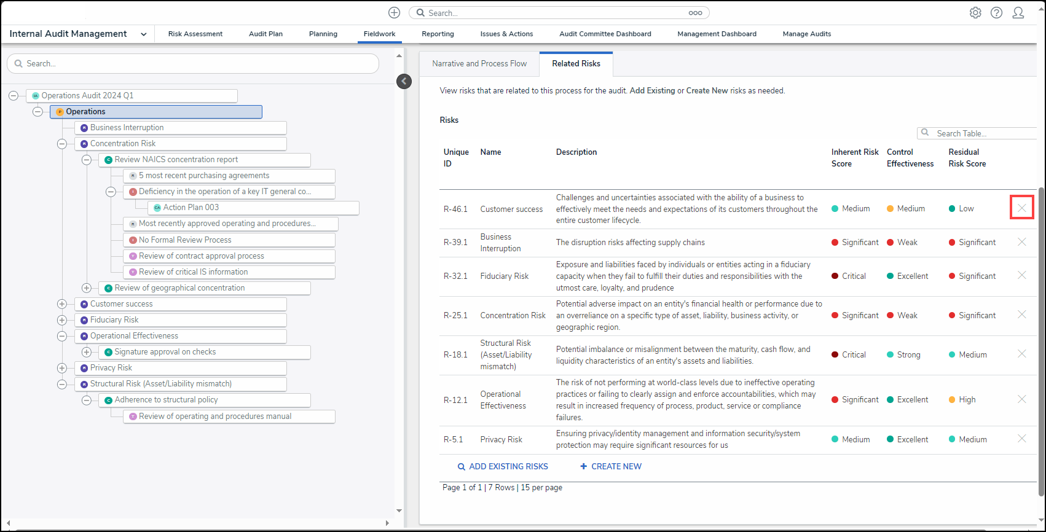Remove the Business Interruption risk row
The width and height of the screenshot is (1046, 532).
[1021, 242]
